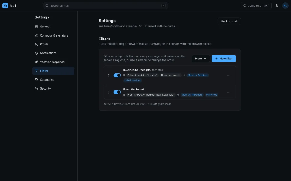Select the Filters section
The width and height of the screenshot is (291, 181).
coord(53,71)
